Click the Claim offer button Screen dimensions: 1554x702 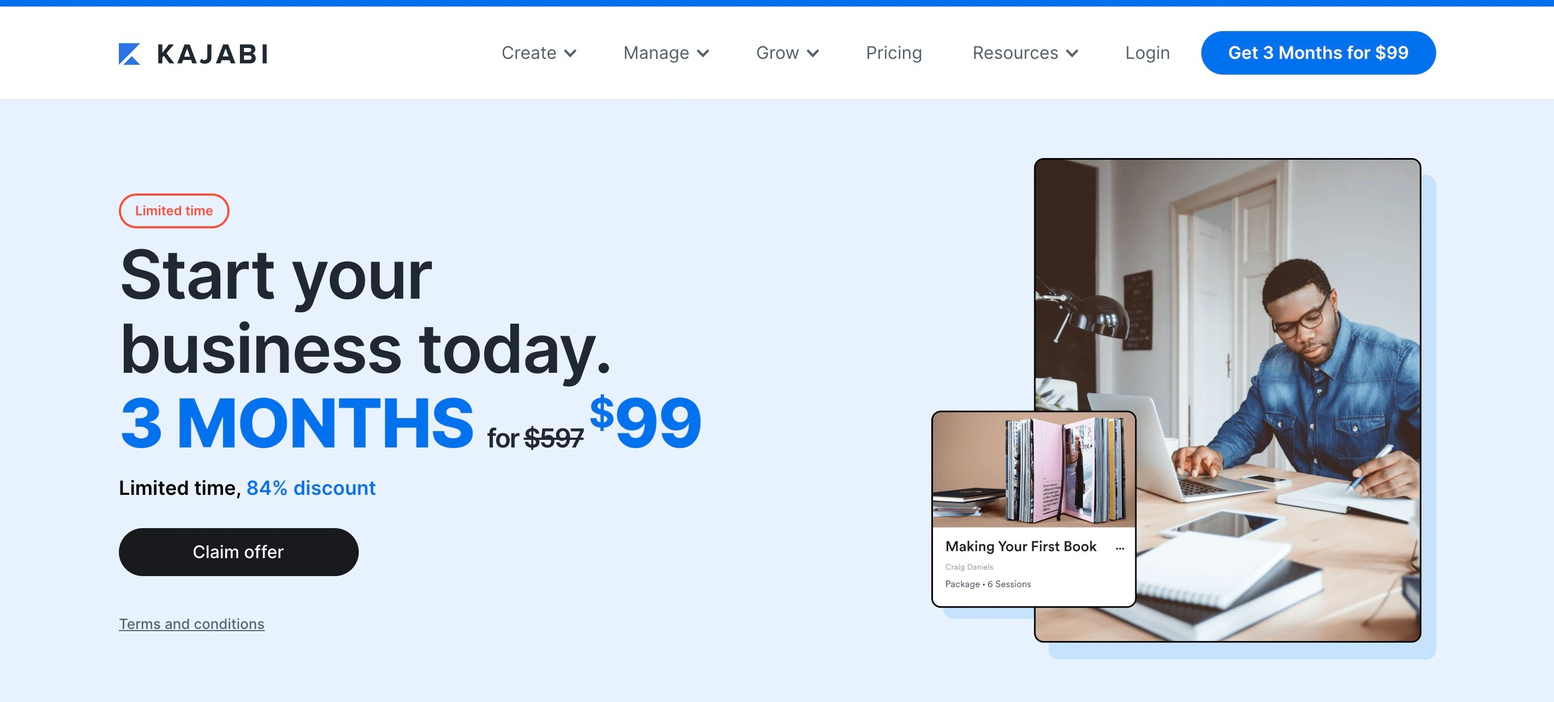coord(238,552)
